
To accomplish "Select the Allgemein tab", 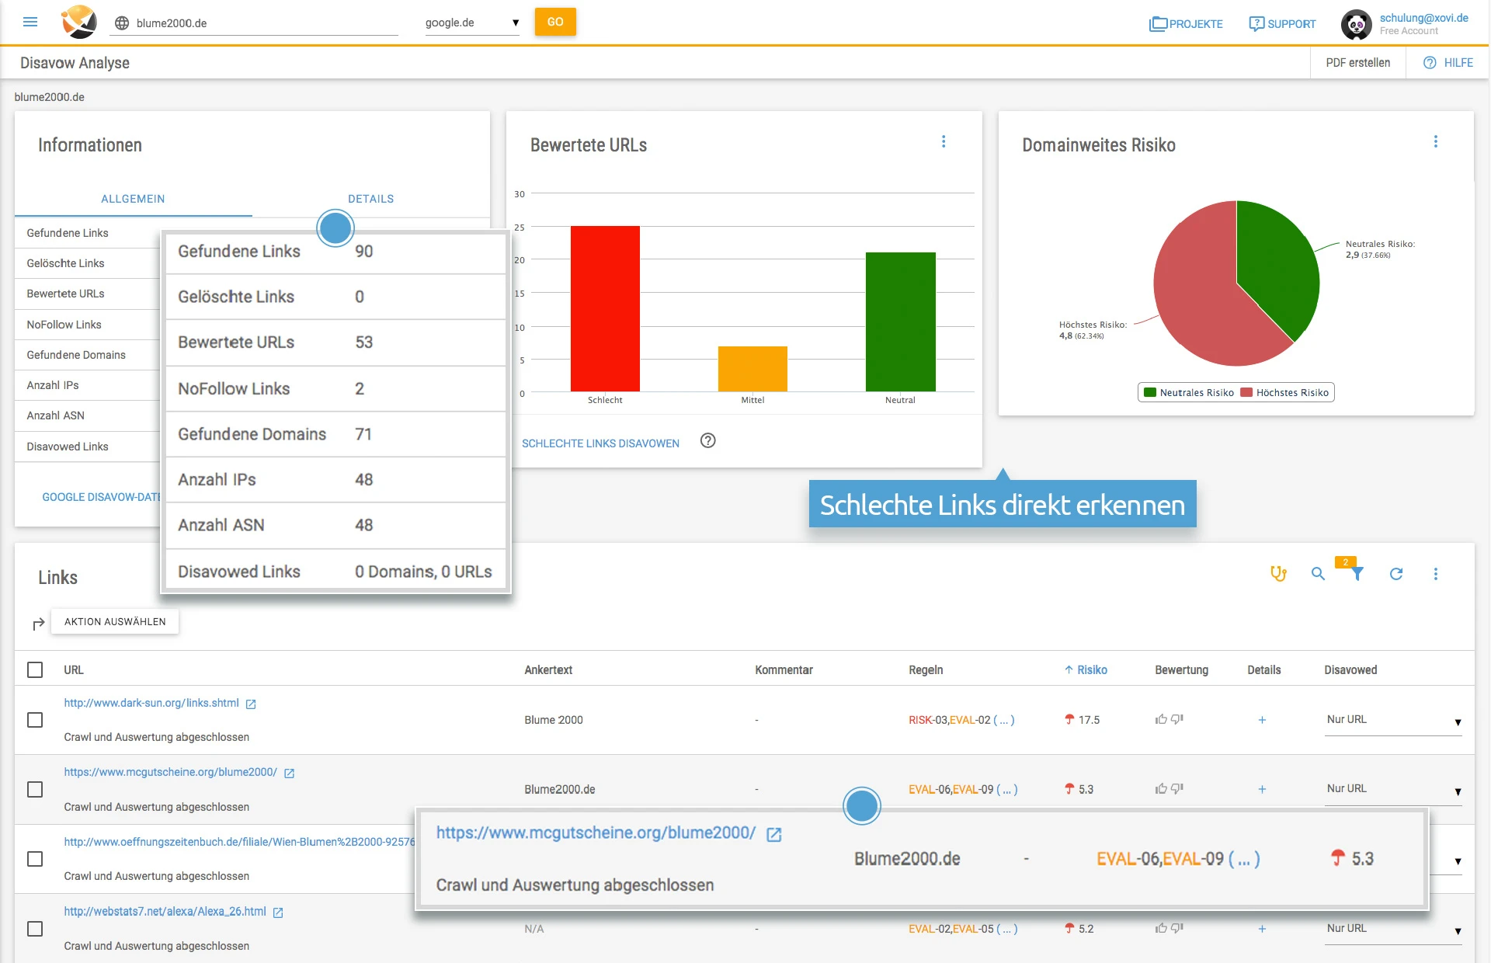I will click(133, 199).
